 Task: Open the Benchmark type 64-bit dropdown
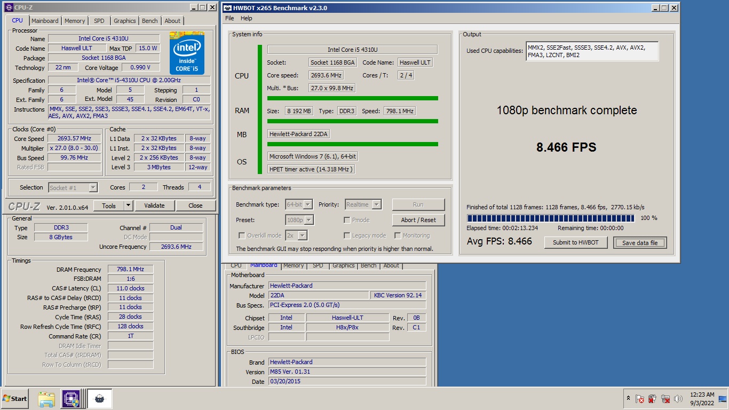pos(299,204)
